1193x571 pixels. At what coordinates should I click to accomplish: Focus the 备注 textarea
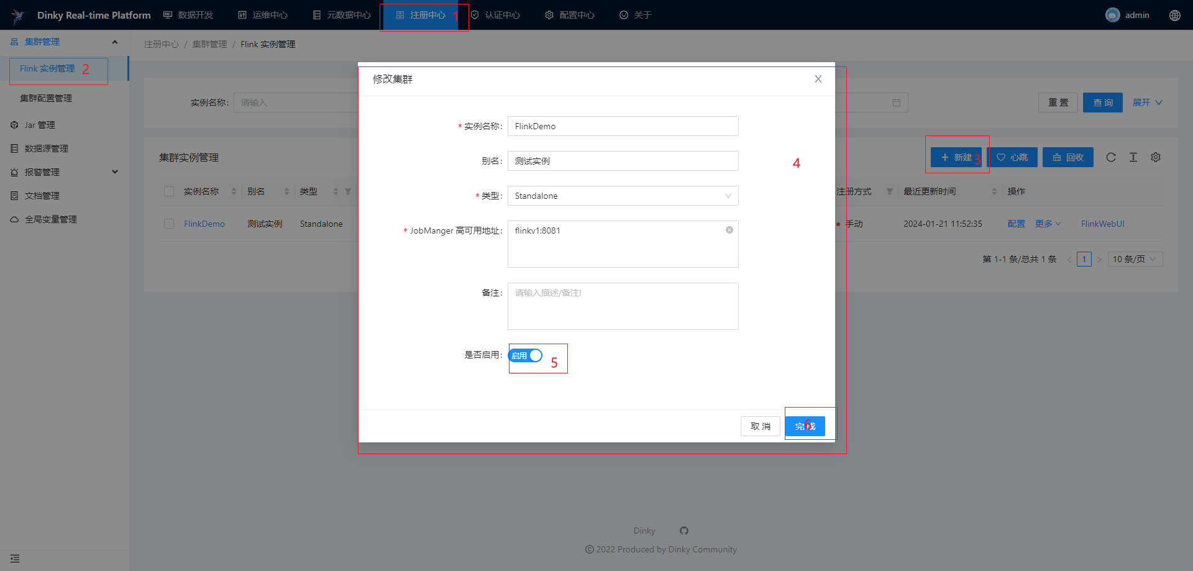click(x=623, y=306)
